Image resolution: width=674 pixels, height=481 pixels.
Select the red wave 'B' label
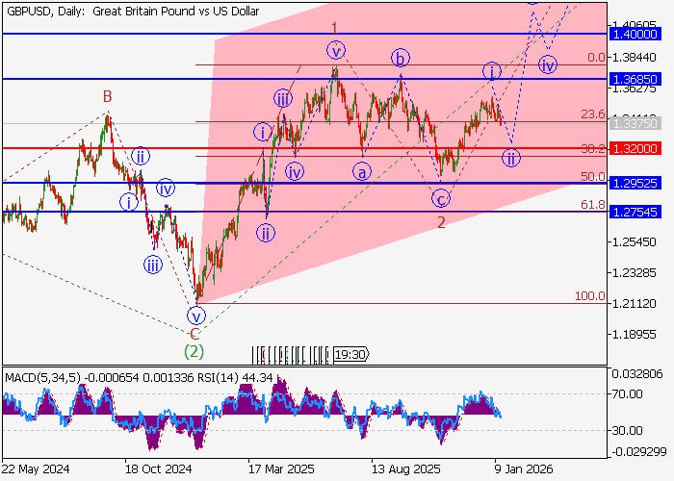pos(109,96)
